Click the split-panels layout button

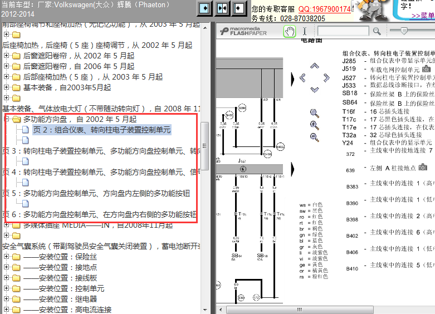coord(222,8)
